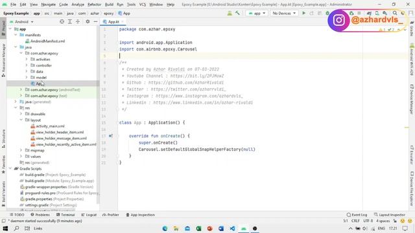
Task: Select the App.kt editor tab
Action: pyautogui.click(x=113, y=21)
